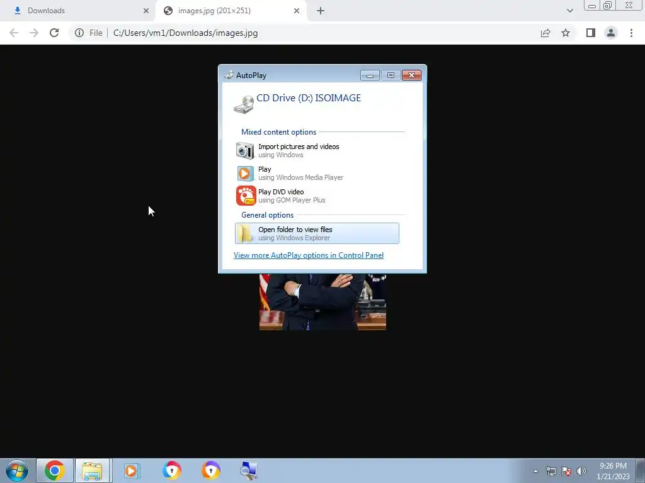The width and height of the screenshot is (645, 483).
Task: Click Chrome icon in the taskbar
Action: pos(55,470)
